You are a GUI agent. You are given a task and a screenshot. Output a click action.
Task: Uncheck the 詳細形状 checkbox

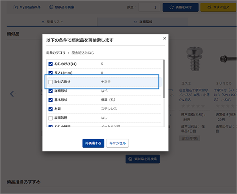point(51,91)
